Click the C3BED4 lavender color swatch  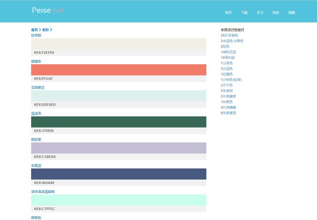tap(119, 148)
